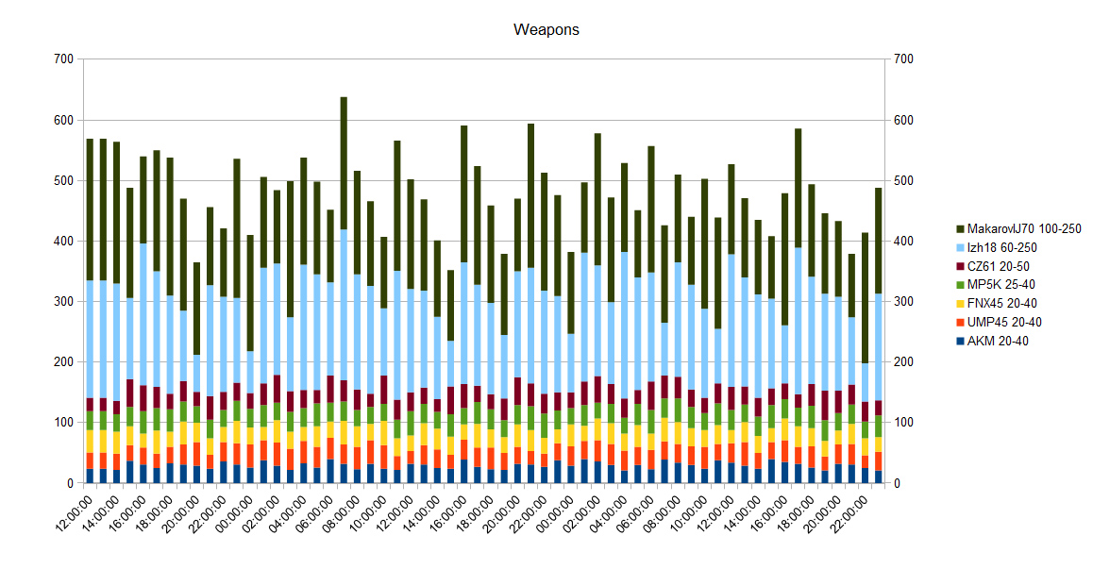Image resolution: width=1093 pixels, height=569 pixels.
Task: Click the 600 label on the right axis
Action: click(903, 121)
